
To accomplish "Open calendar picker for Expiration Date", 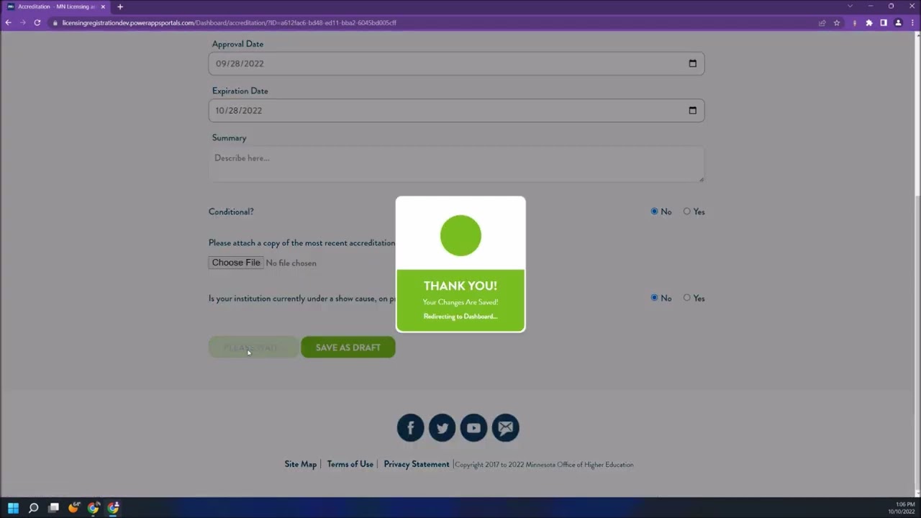I will click(692, 110).
